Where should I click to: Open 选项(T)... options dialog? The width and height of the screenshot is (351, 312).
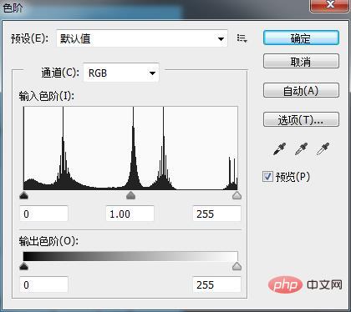pyautogui.click(x=301, y=119)
